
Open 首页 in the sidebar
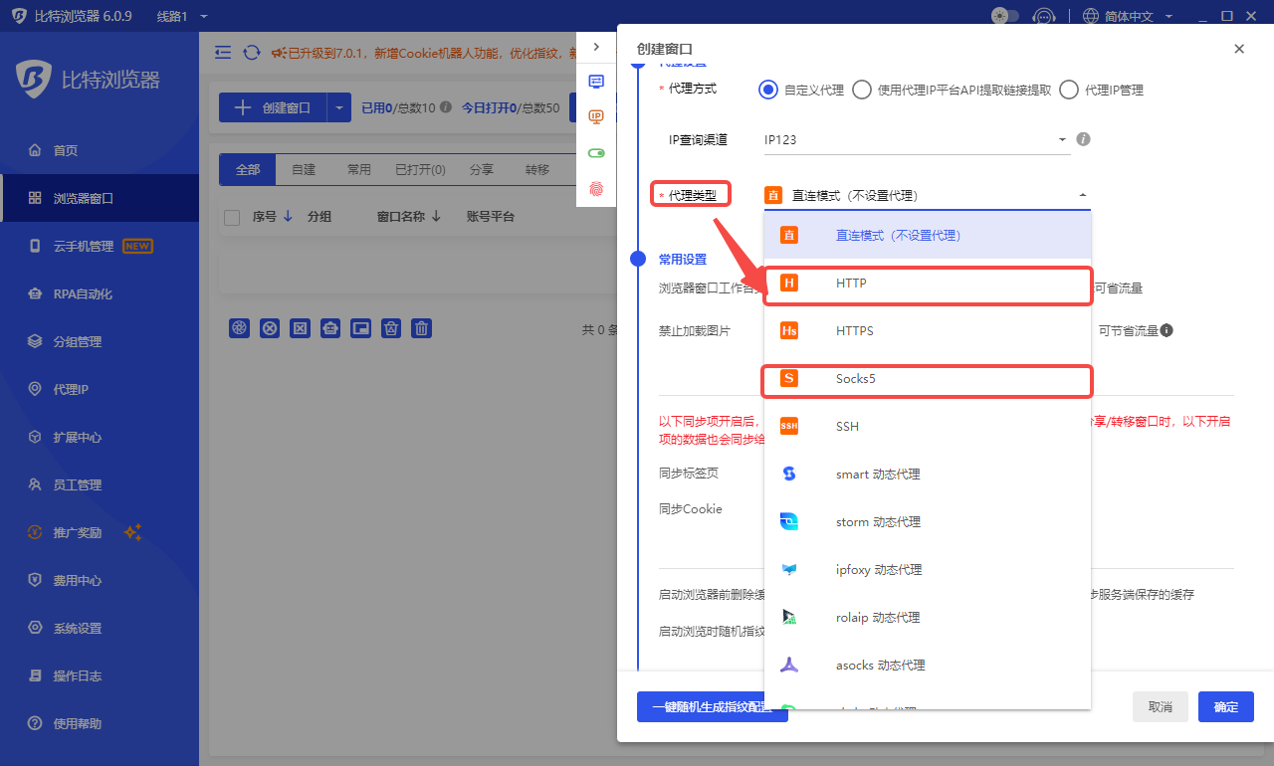[x=100, y=151]
